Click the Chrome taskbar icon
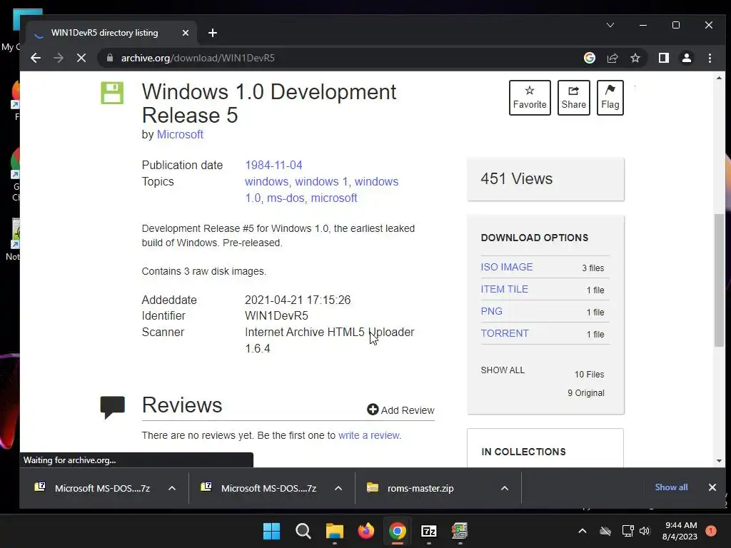Image resolution: width=731 pixels, height=548 pixels. 397,531
